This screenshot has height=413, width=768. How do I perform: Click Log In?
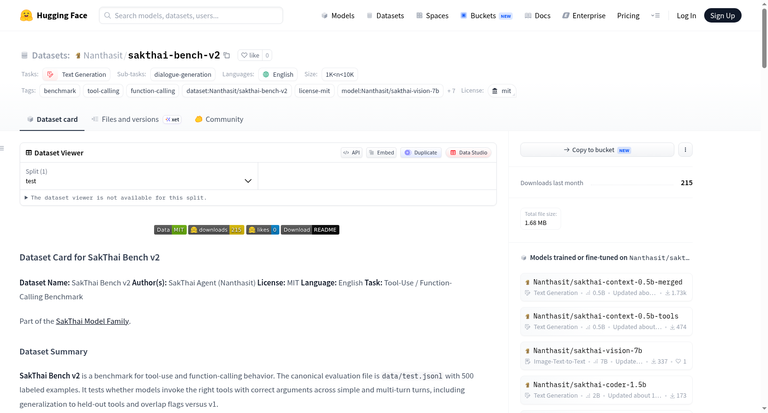click(x=686, y=15)
